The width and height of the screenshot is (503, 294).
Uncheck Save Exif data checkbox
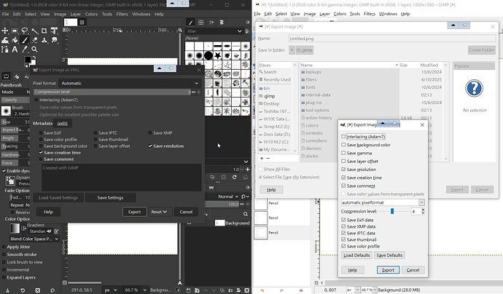(x=344, y=220)
